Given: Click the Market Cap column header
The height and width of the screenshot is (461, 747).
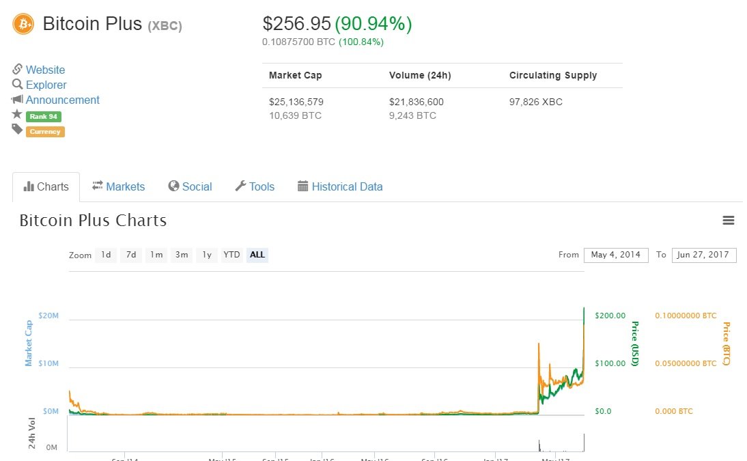Looking at the screenshot, I should point(296,75).
